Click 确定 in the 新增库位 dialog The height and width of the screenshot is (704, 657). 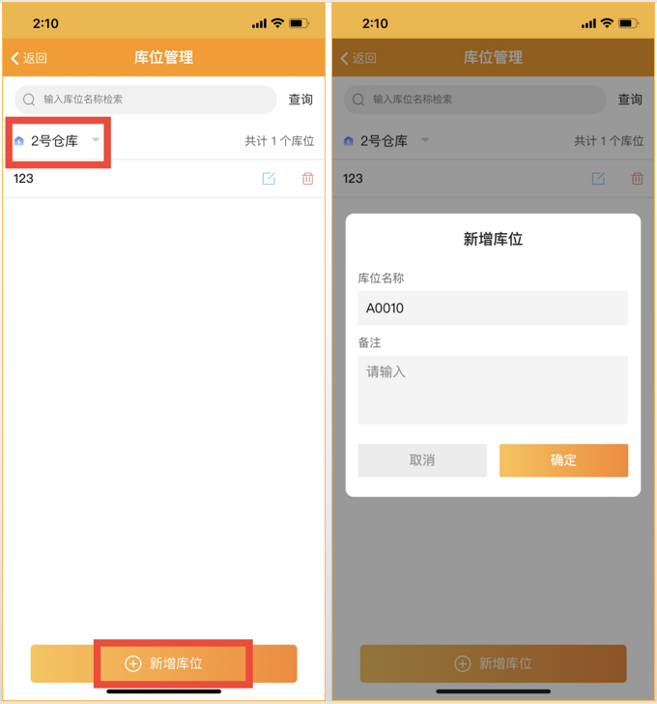pyautogui.click(x=563, y=460)
